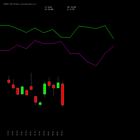Viewport: 140px width, 140px height.
Task: Select the tall red candle above 04 Dec
Action: click(x=62, y=94)
